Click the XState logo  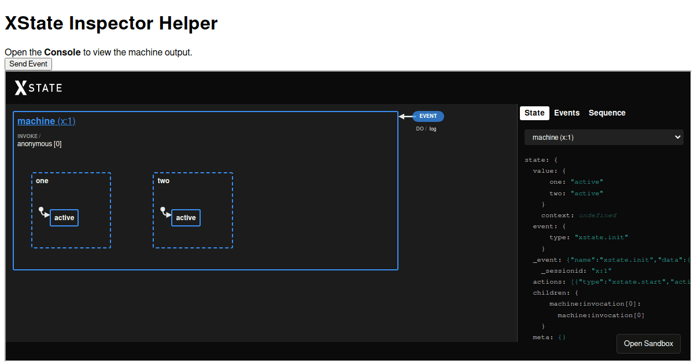click(x=37, y=87)
